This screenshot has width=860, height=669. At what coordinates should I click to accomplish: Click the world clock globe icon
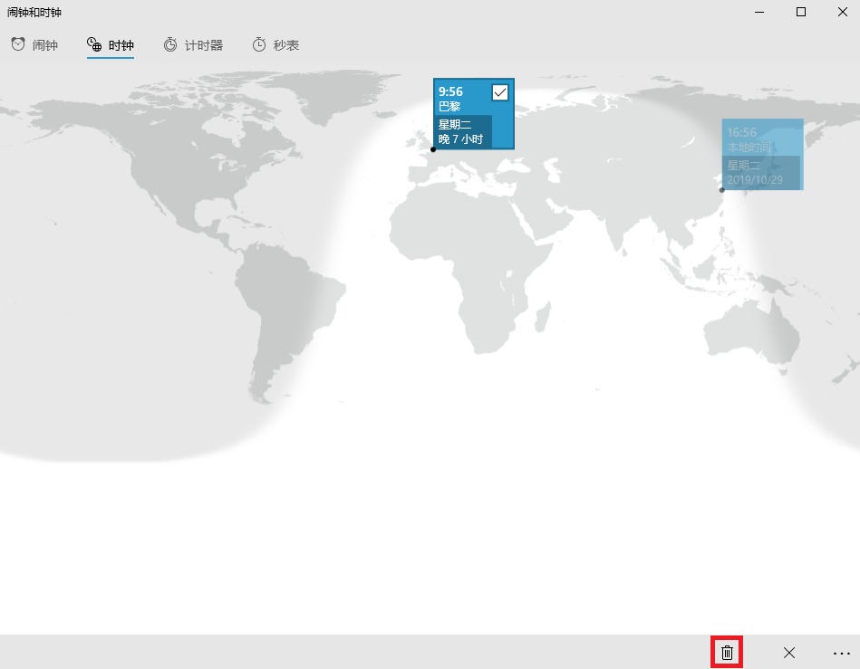(x=94, y=44)
